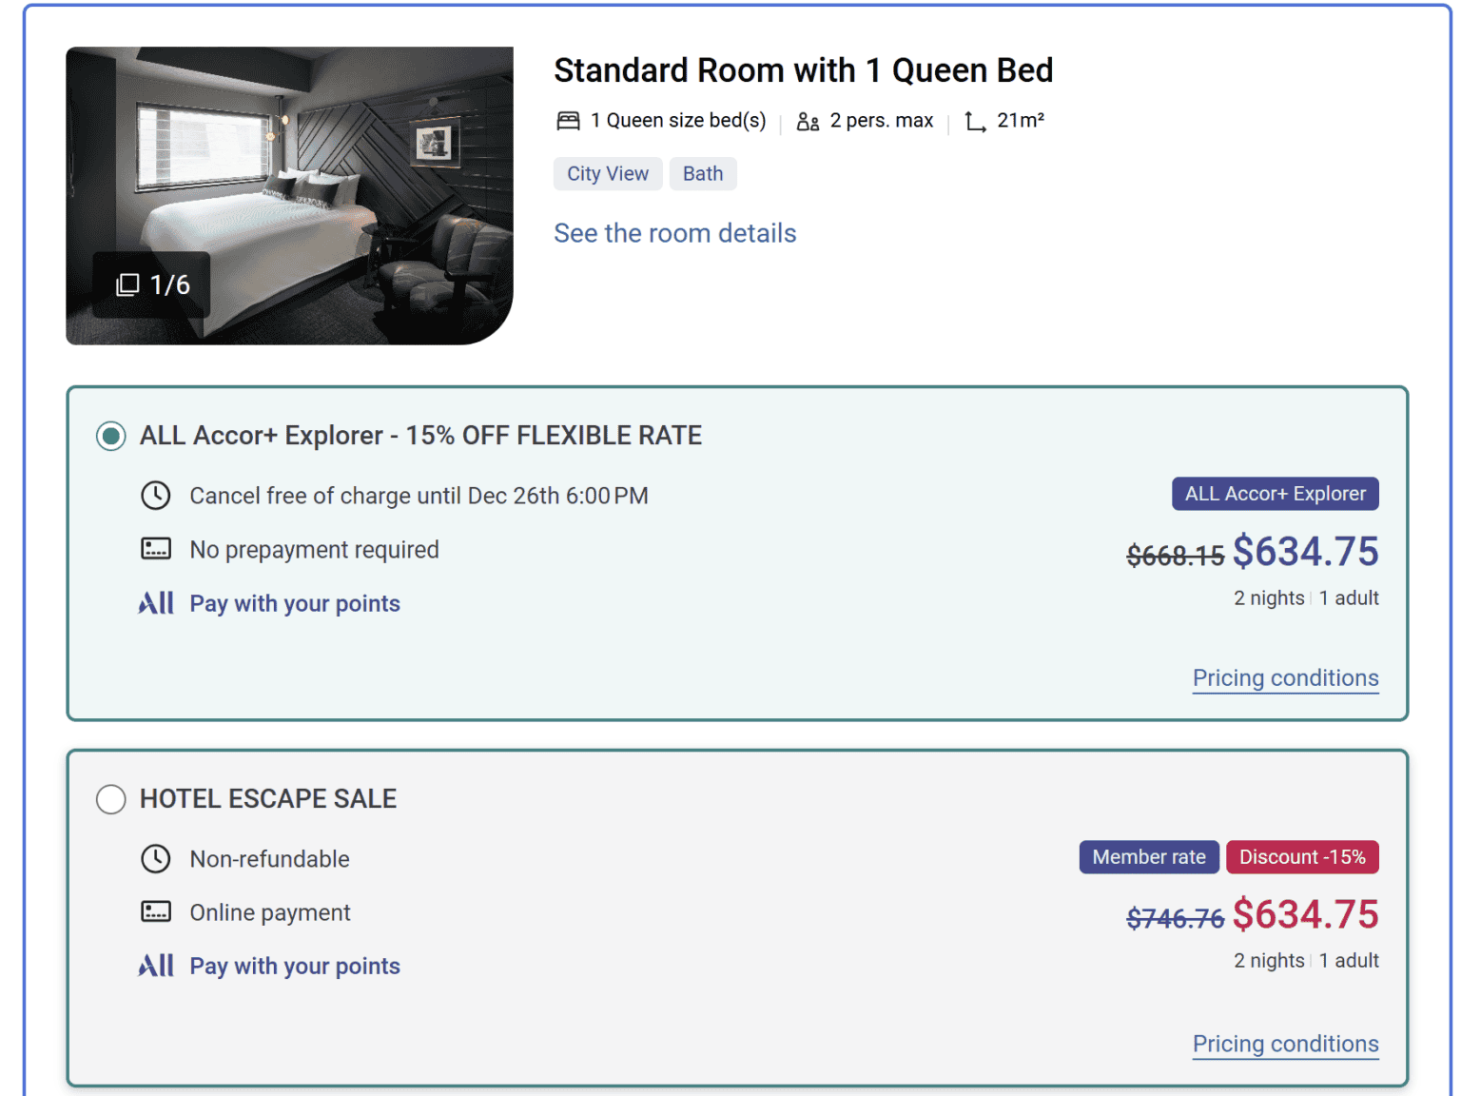Select the HOTEL ESCAPE SALE rate option
Image resolution: width=1461 pixels, height=1096 pixels.
[110, 799]
